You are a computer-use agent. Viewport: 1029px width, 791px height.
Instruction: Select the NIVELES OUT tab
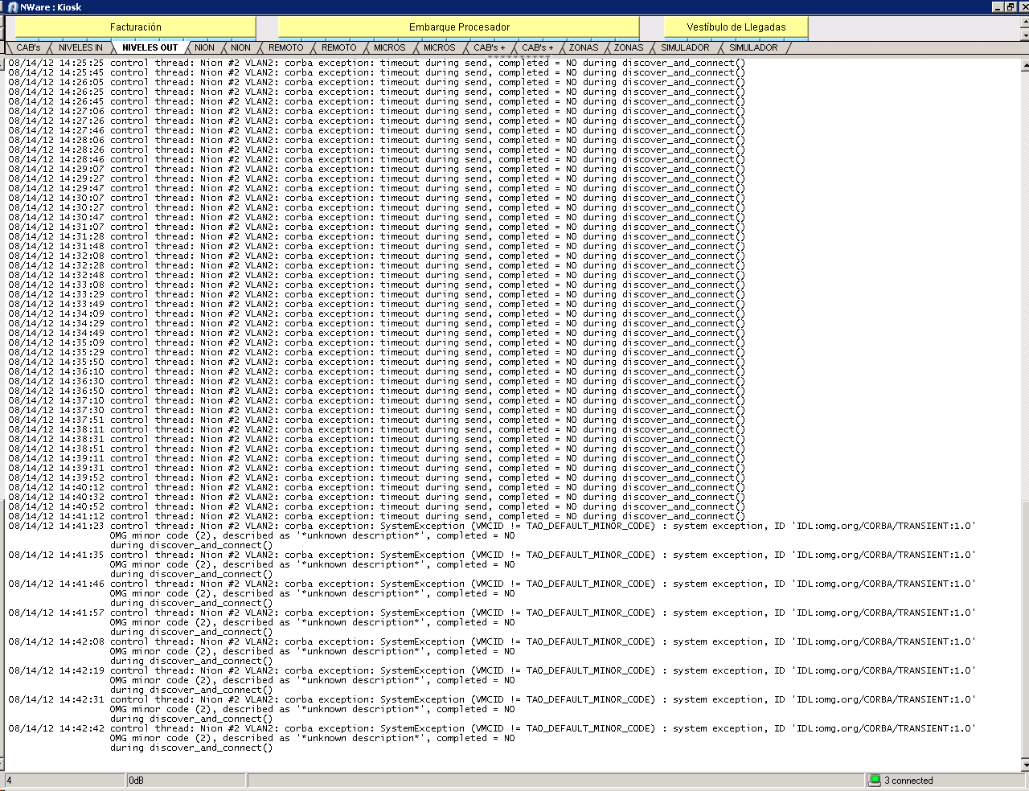[150, 48]
